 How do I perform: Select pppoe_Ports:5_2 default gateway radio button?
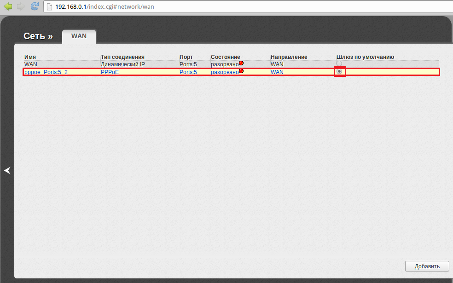(x=339, y=72)
